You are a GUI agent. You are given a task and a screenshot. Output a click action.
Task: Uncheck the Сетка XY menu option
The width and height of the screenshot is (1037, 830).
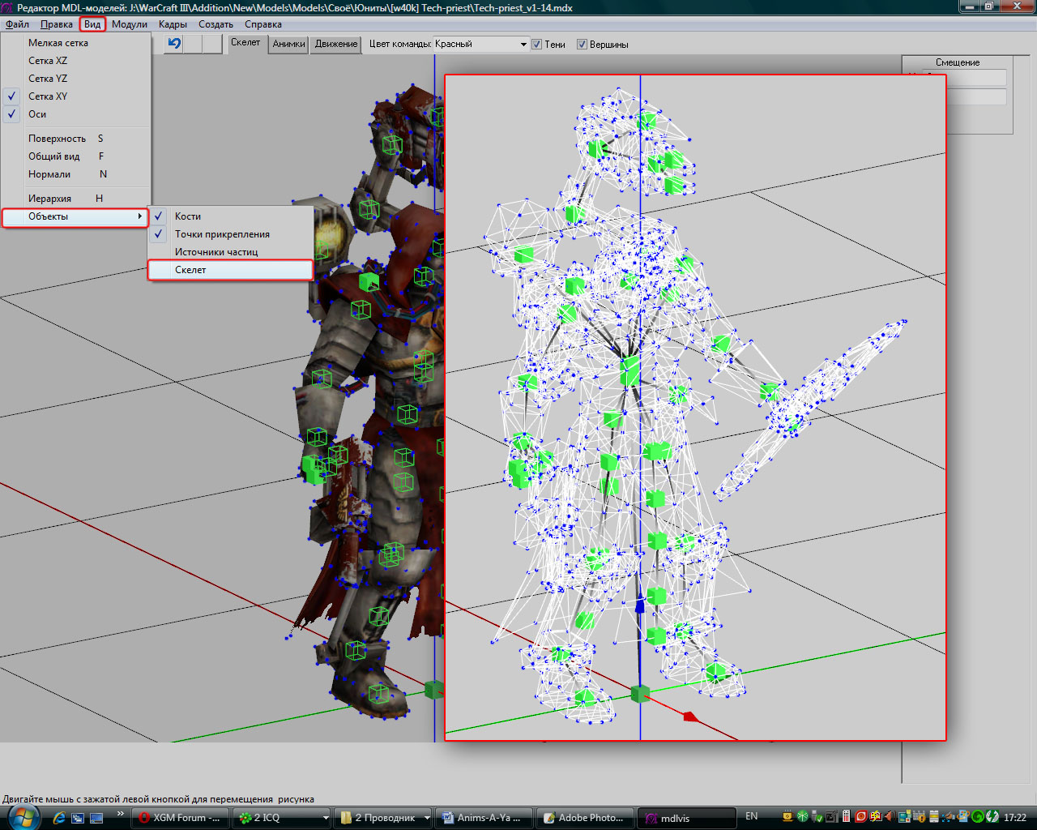click(x=48, y=96)
